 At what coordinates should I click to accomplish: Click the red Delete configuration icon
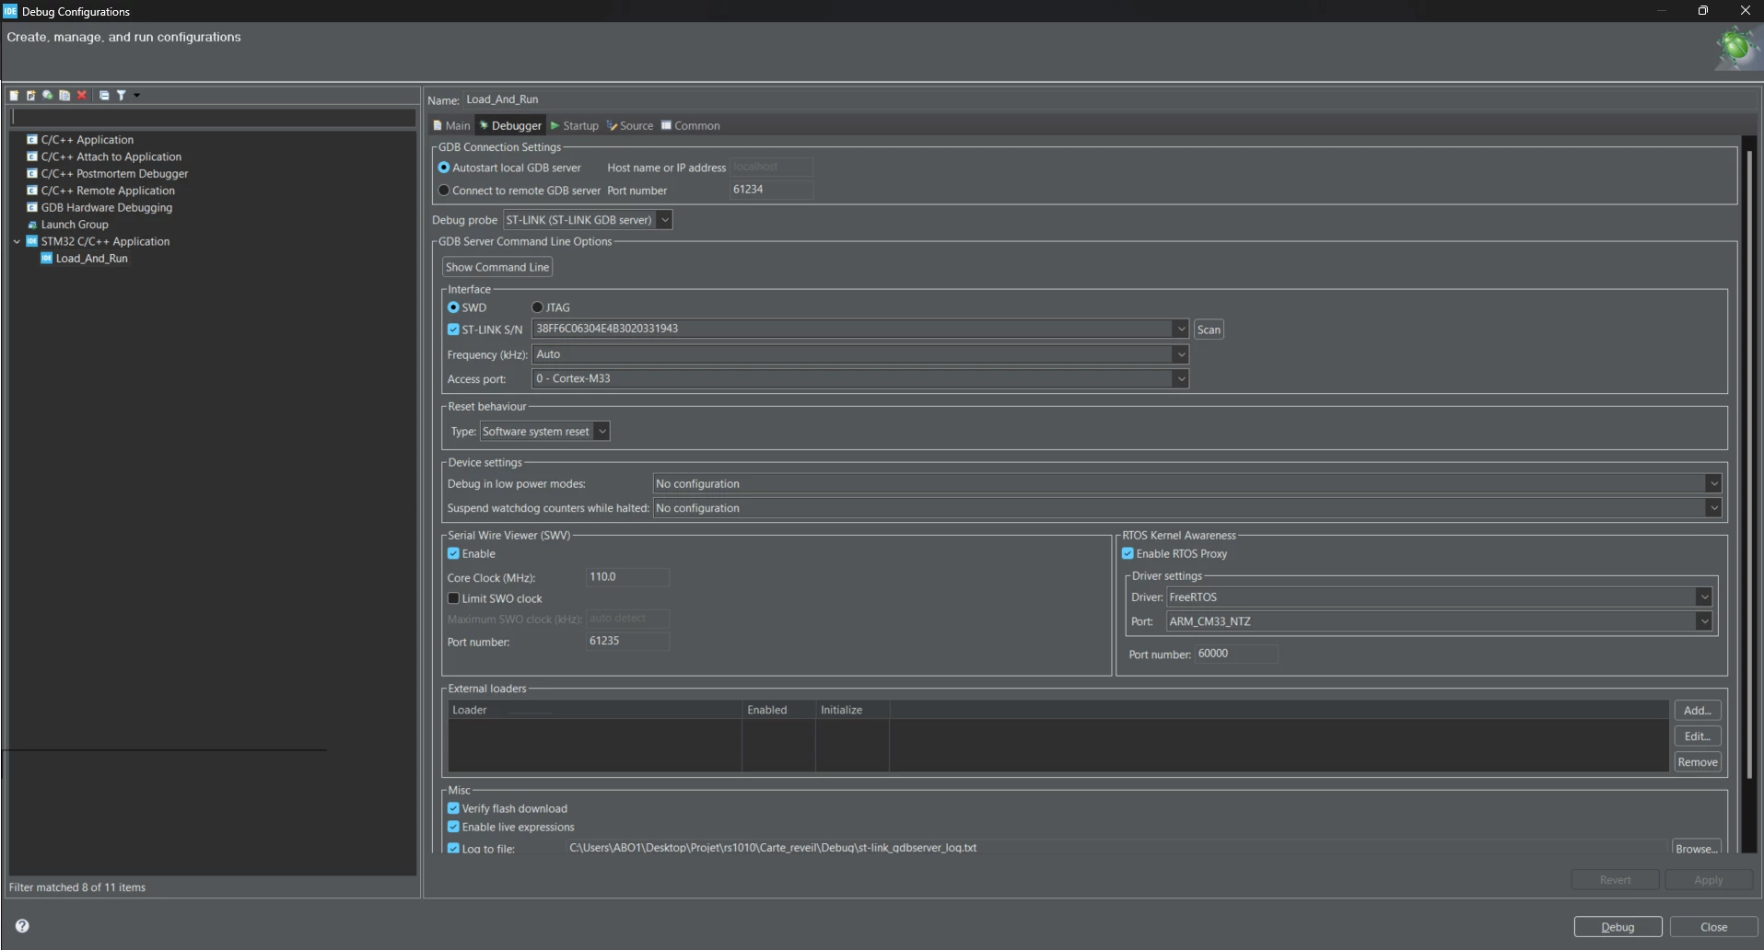pos(81,95)
